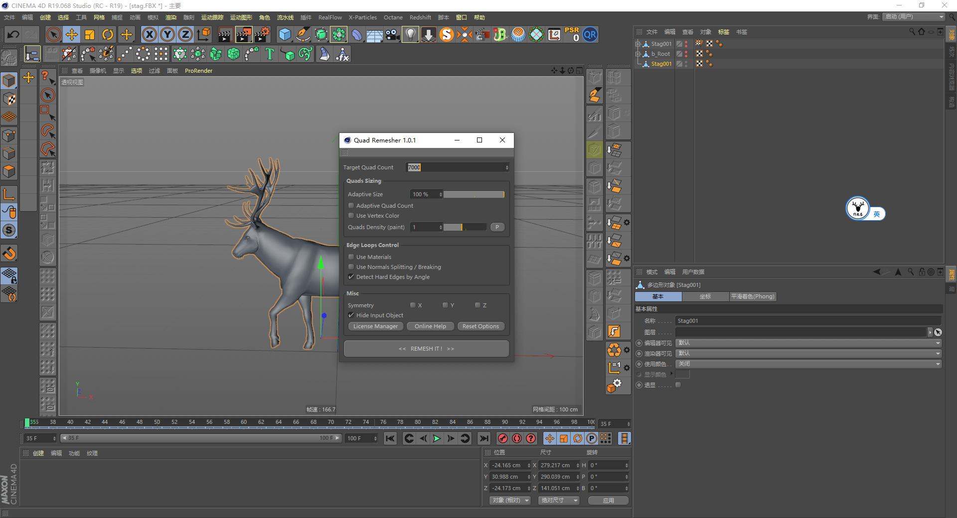
Task: Select the Rotate tool icon
Action: tap(108, 34)
